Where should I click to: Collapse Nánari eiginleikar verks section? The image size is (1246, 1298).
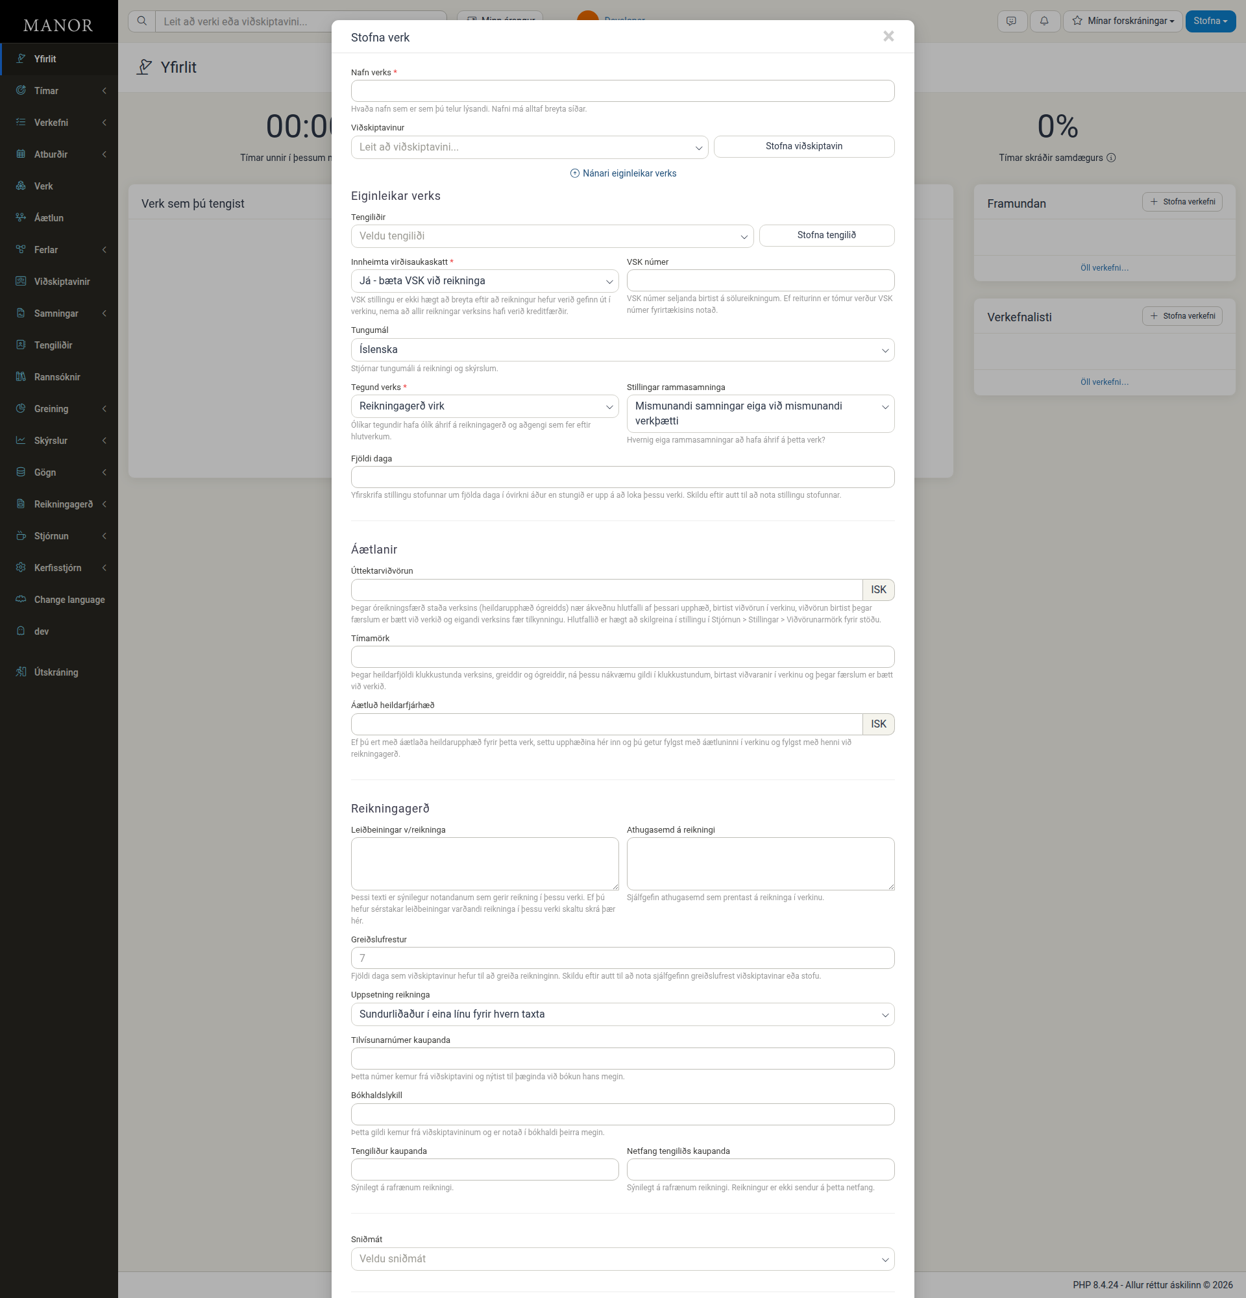tap(623, 173)
